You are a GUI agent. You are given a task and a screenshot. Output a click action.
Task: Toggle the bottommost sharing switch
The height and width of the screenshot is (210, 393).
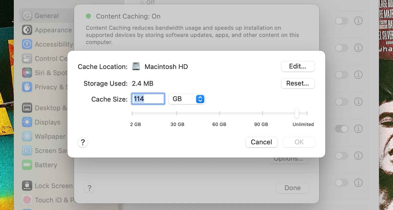coord(341,183)
